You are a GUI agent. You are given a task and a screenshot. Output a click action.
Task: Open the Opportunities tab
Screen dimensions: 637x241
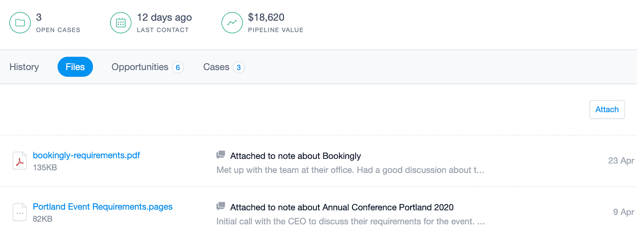pos(140,67)
